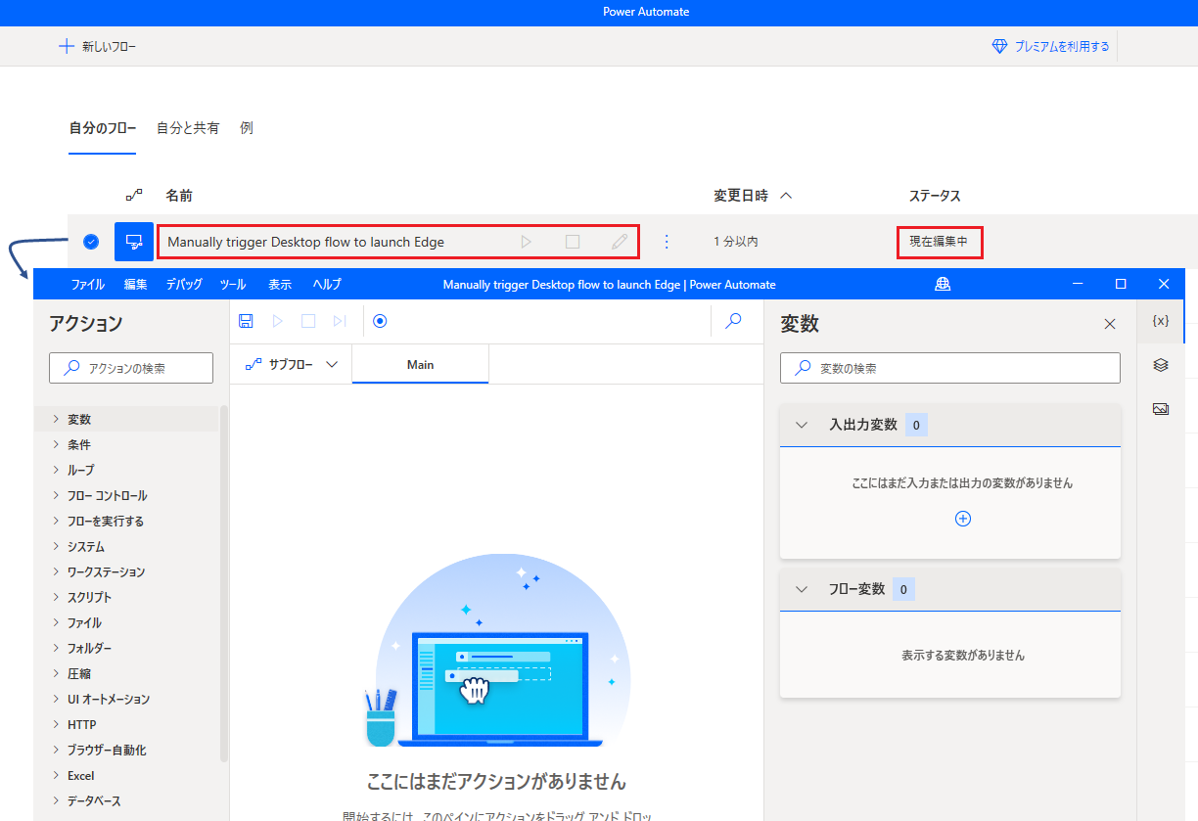Stop the flow with the row's square icon

[x=573, y=242]
